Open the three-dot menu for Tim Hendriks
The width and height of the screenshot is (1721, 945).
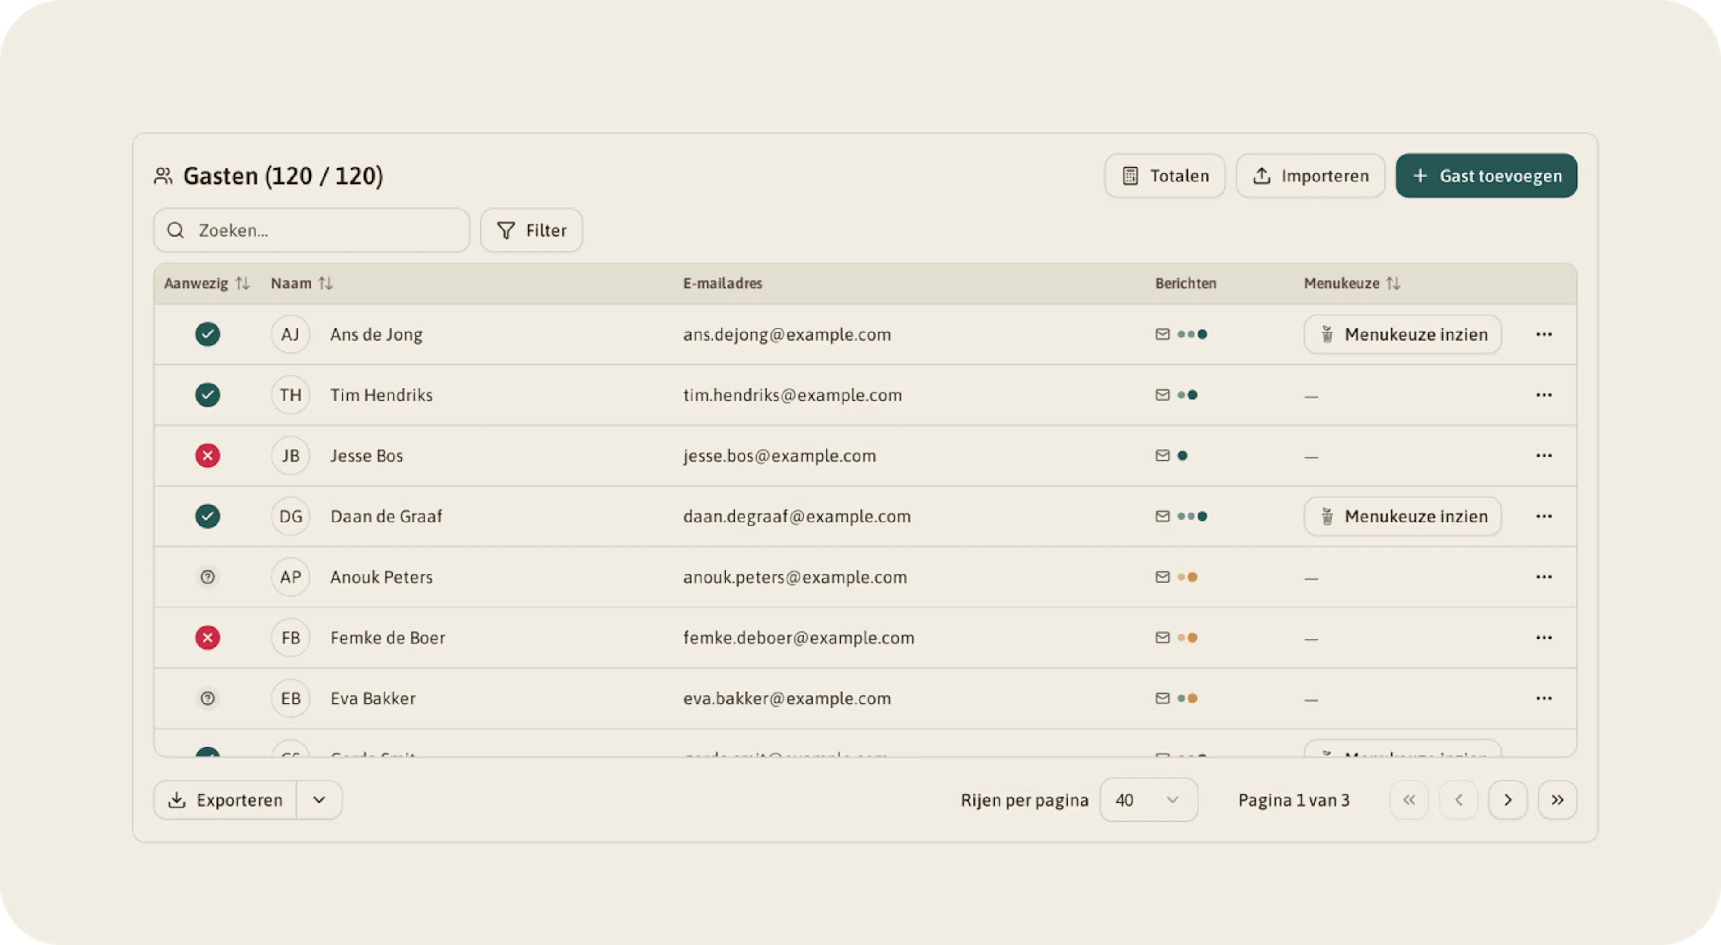pyautogui.click(x=1543, y=395)
